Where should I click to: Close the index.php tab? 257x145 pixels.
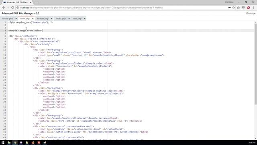(x=69, y=19)
